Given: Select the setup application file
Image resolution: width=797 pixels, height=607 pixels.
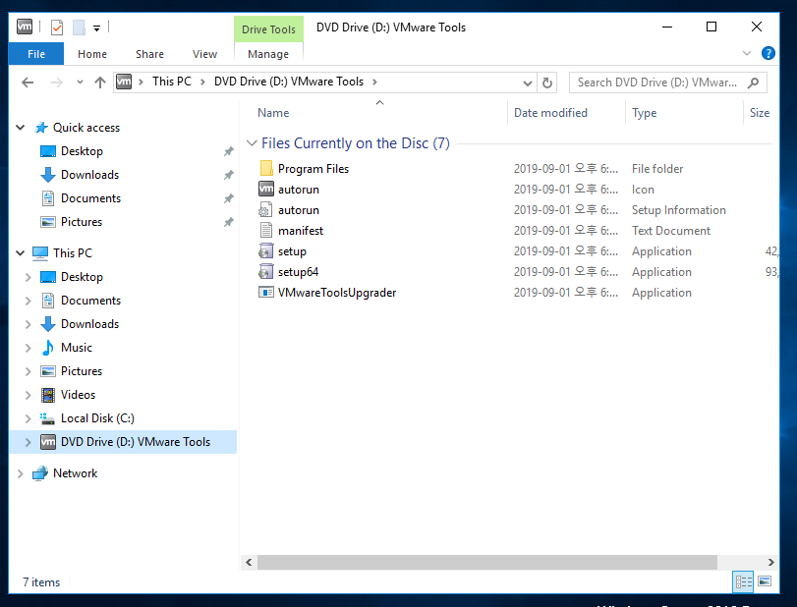Looking at the screenshot, I should click(x=292, y=251).
